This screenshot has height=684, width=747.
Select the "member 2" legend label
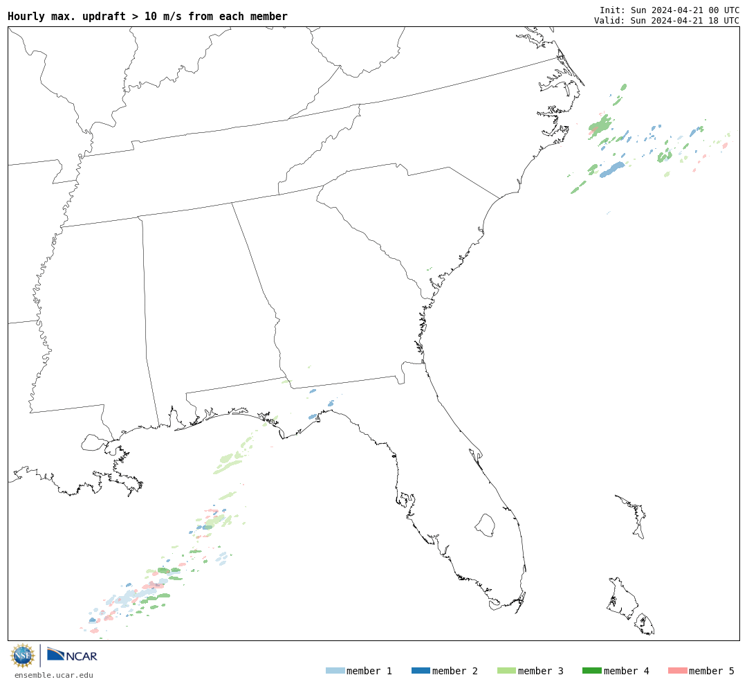coord(455,671)
